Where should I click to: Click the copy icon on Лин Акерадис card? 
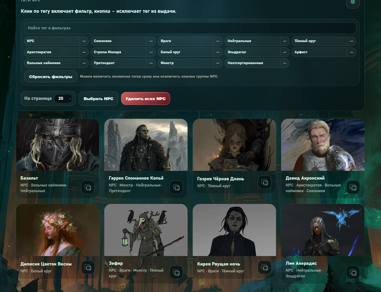[x=353, y=272]
